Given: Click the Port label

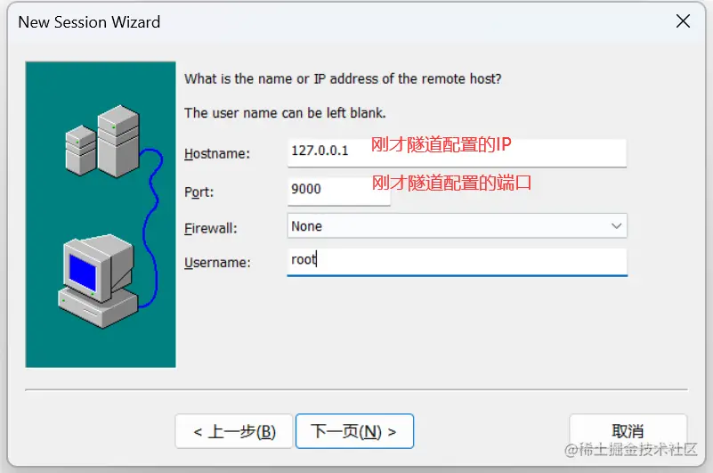Looking at the screenshot, I should tap(199, 192).
